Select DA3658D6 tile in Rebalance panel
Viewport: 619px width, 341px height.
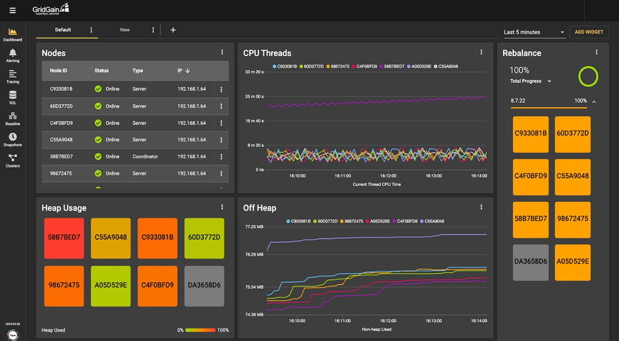pos(531,262)
